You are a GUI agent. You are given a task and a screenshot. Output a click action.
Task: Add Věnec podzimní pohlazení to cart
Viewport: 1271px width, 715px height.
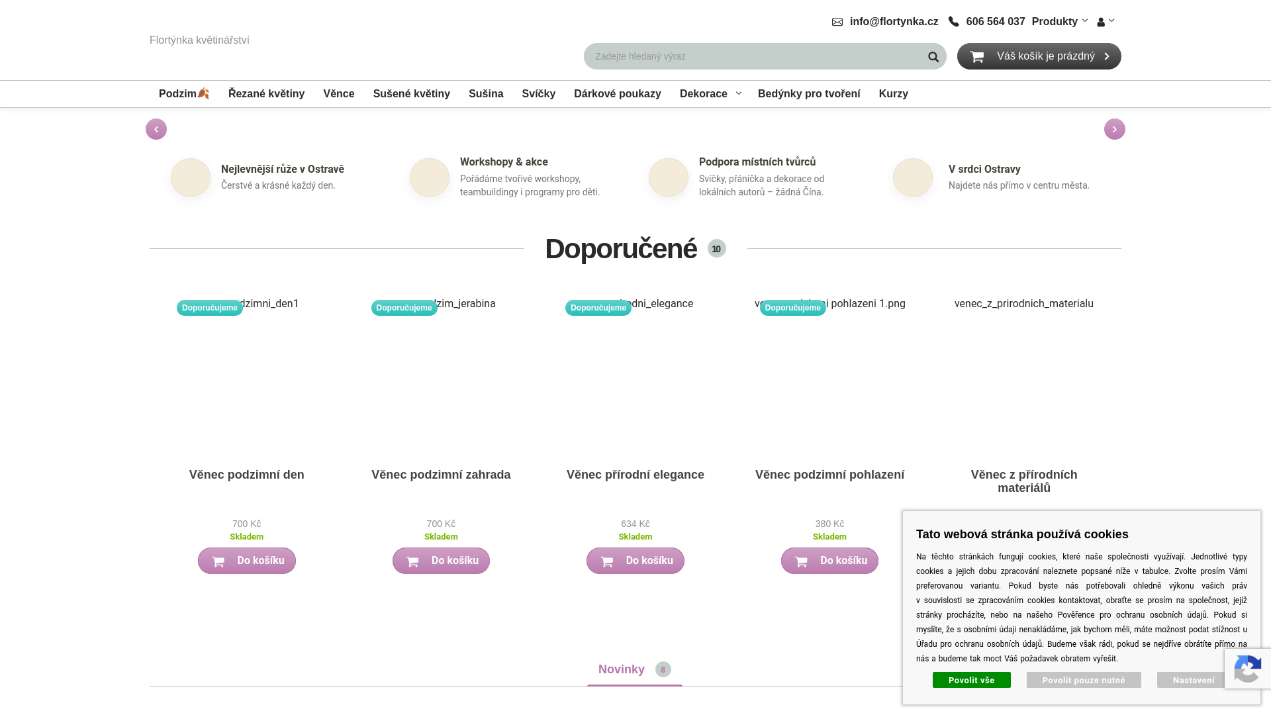[829, 561]
